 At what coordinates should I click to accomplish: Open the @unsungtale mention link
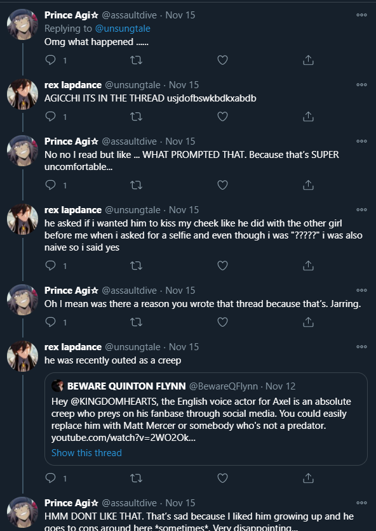pyautogui.click(x=123, y=29)
